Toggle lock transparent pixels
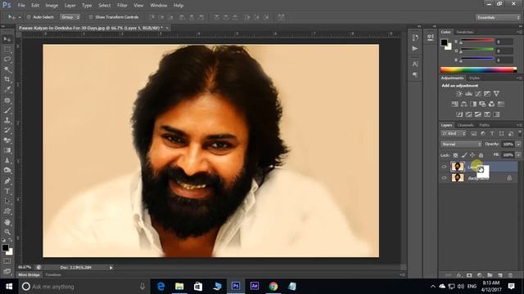This screenshot has height=294, width=524. [x=455, y=155]
